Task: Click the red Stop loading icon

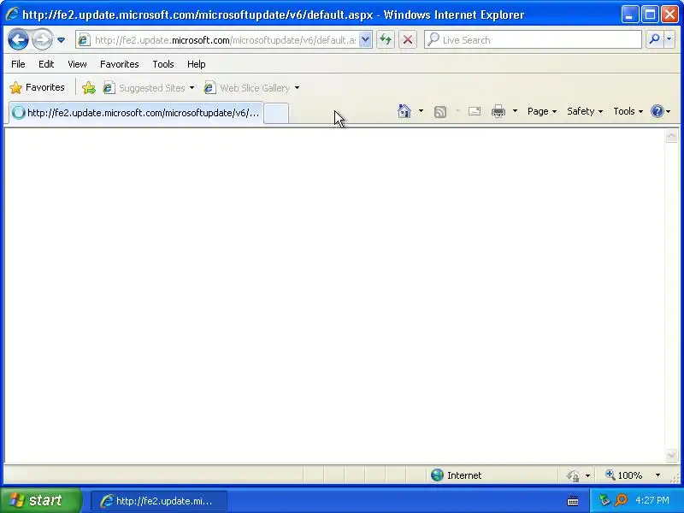Action: 408,40
